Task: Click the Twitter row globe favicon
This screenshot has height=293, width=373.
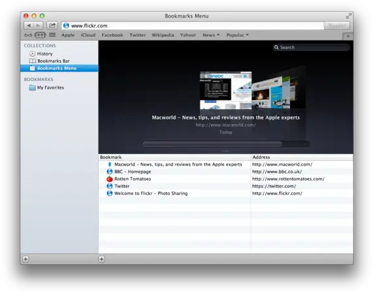Action: point(110,186)
